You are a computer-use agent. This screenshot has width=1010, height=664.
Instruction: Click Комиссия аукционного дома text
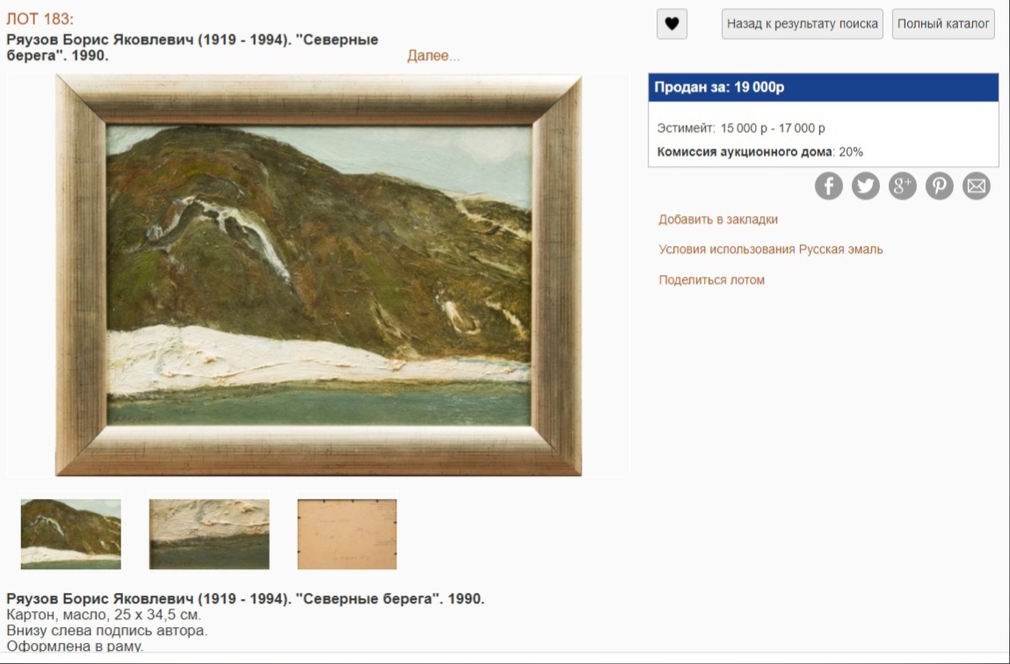[x=745, y=152]
